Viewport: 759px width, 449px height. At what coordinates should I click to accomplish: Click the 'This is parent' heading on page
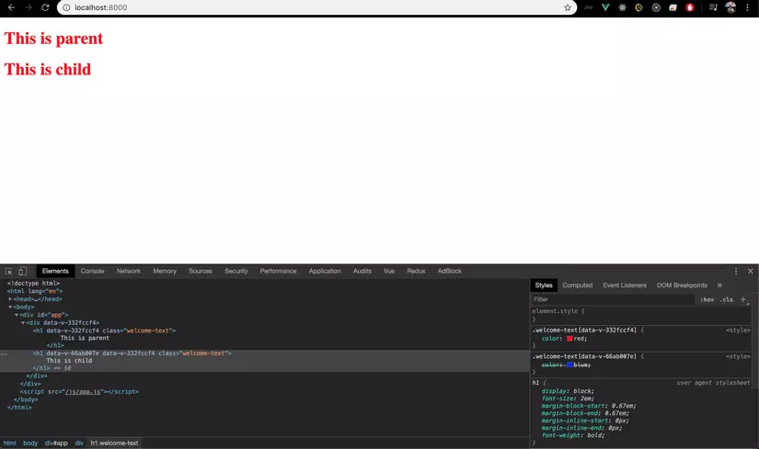(x=53, y=39)
